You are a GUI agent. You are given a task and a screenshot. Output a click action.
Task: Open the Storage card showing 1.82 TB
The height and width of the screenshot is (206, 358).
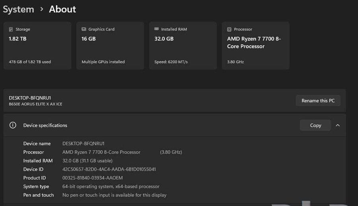(37, 46)
